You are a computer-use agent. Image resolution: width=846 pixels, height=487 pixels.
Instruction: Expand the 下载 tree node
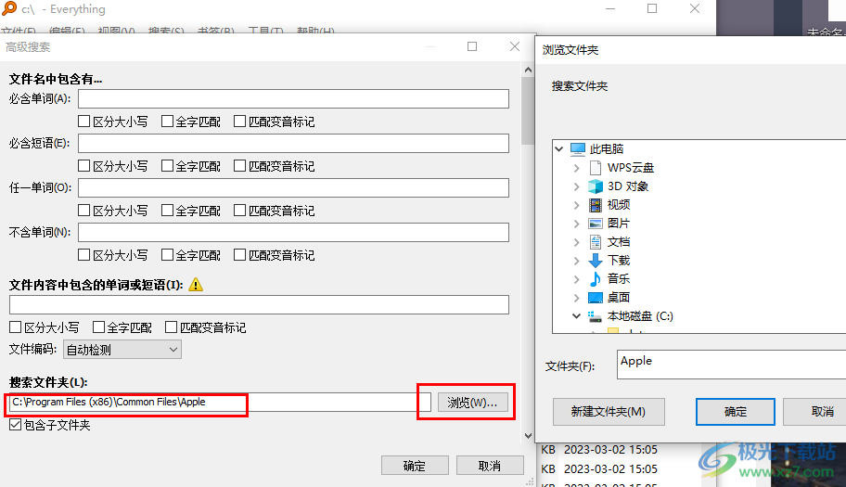576,261
